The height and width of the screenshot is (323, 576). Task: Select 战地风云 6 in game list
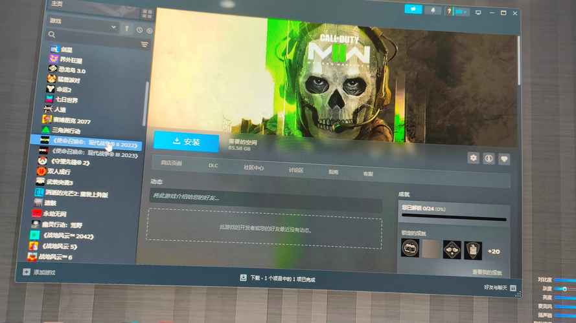(x=55, y=256)
